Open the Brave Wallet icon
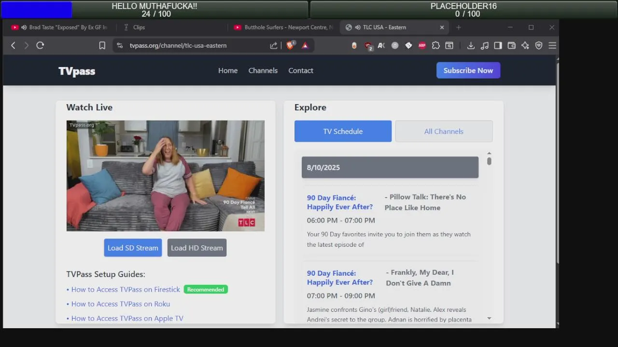Viewport: 618px width, 347px height. [512, 45]
